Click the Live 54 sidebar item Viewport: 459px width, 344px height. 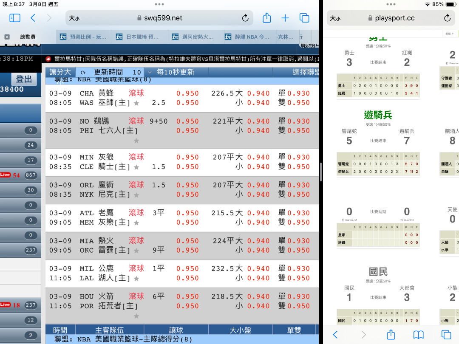click(20, 175)
